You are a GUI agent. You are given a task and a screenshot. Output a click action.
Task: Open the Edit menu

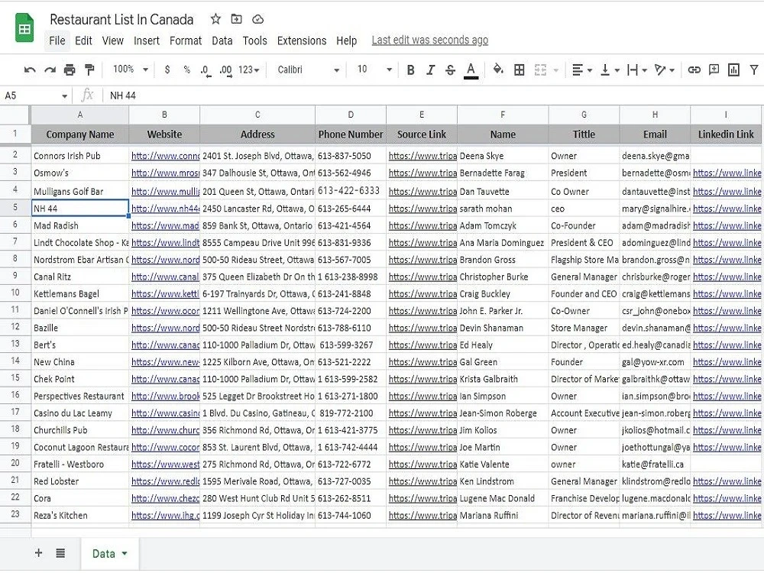click(83, 40)
